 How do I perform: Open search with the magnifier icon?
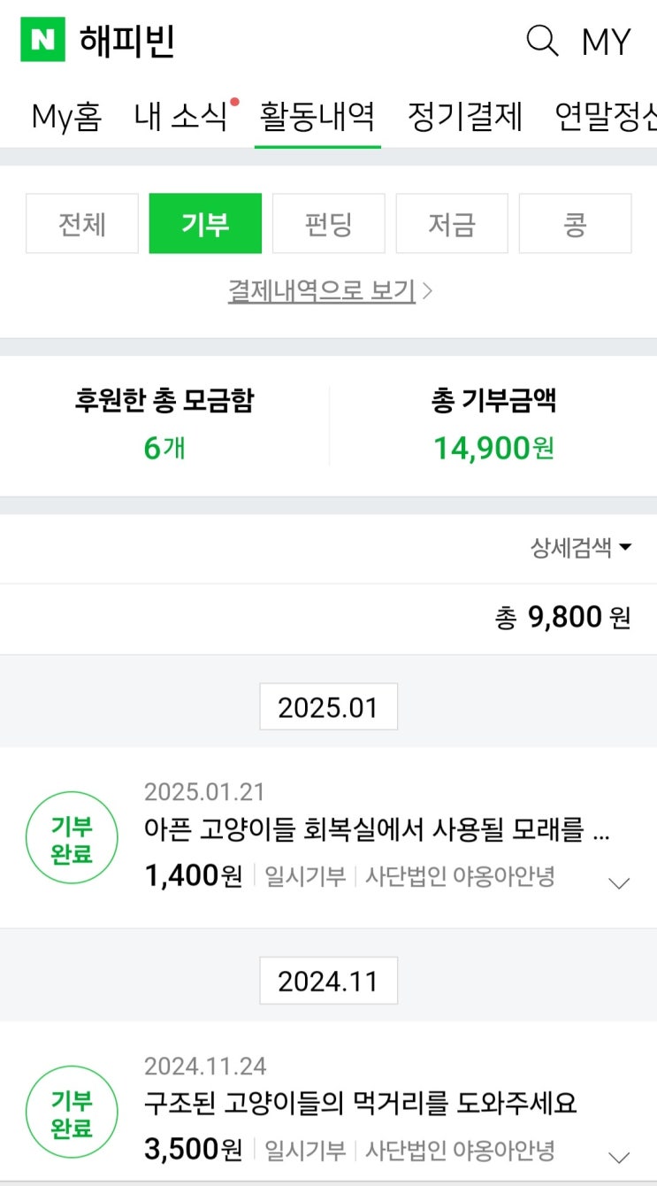[x=541, y=41]
